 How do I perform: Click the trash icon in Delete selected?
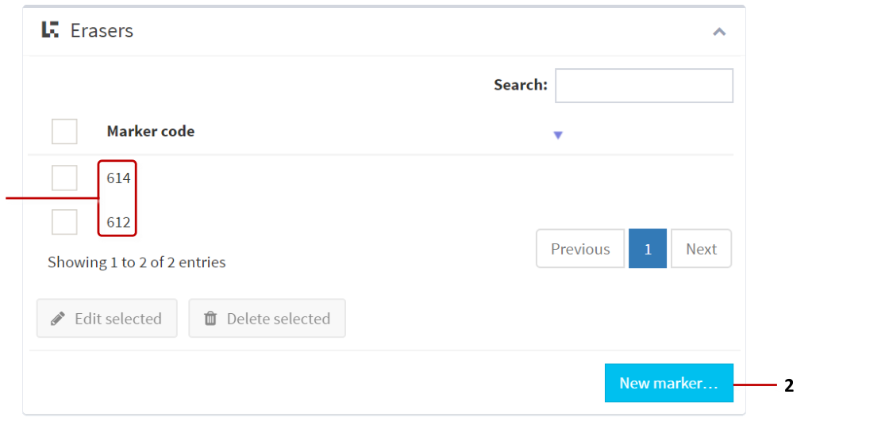[210, 319]
